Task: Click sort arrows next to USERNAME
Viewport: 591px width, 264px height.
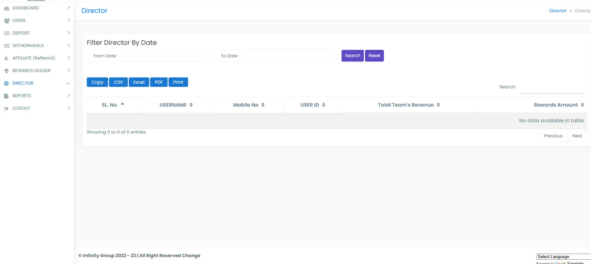Action: pyautogui.click(x=191, y=105)
